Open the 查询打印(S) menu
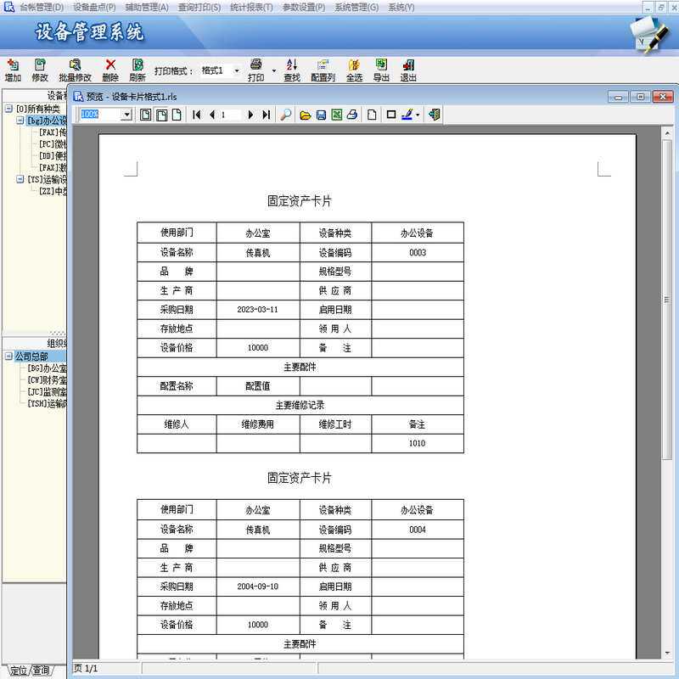This screenshot has width=679, height=679. 199,8
